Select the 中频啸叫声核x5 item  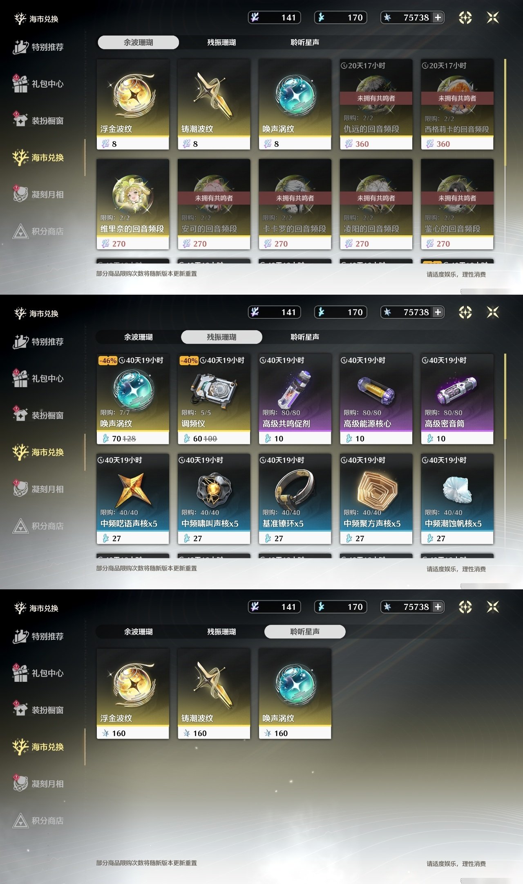pos(214,499)
